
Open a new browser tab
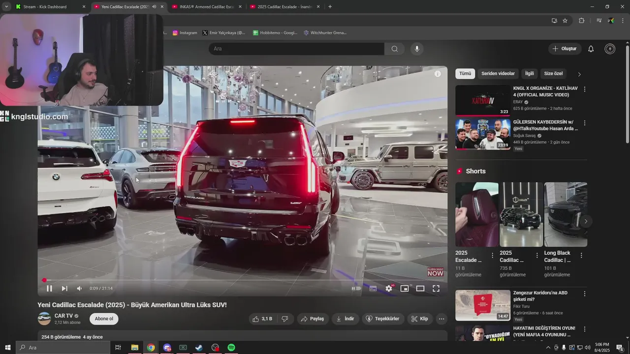pos(330,7)
